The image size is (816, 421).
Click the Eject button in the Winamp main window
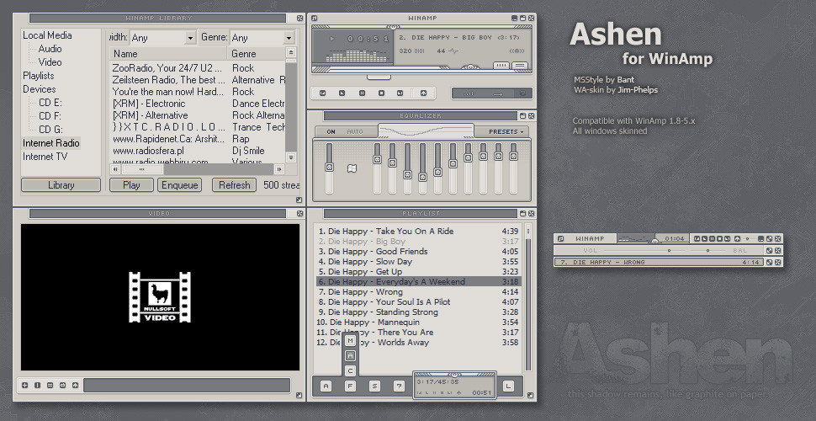point(424,93)
